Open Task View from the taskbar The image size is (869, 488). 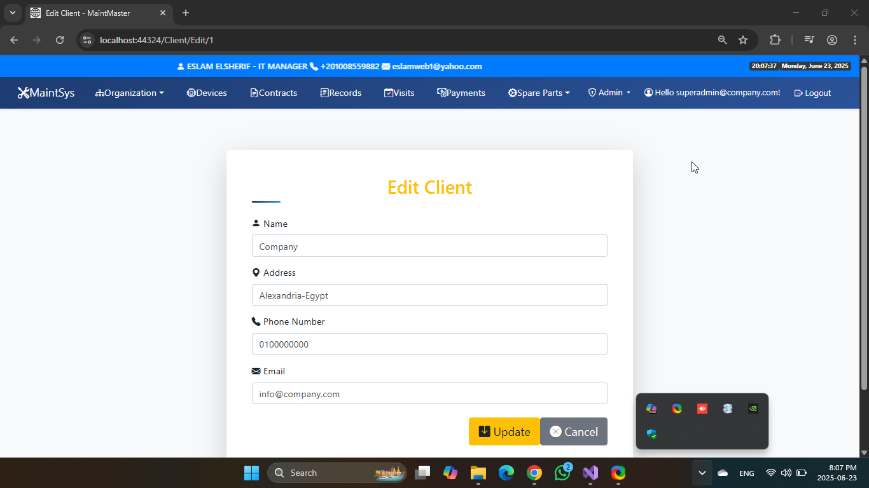click(422, 473)
